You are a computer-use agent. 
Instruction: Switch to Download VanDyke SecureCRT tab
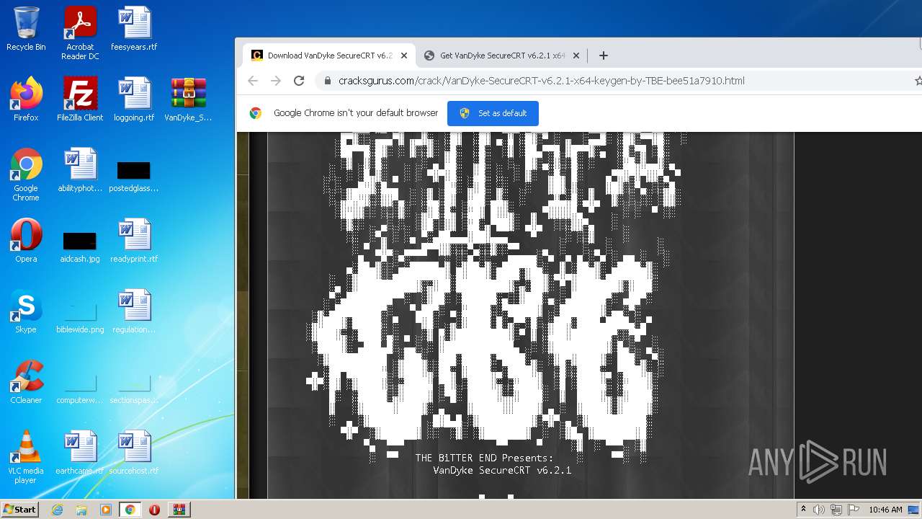tap(328, 56)
